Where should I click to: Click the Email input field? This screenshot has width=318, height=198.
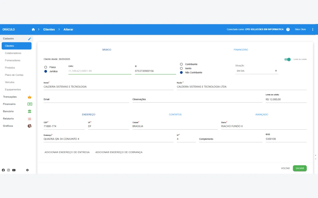click(86, 100)
